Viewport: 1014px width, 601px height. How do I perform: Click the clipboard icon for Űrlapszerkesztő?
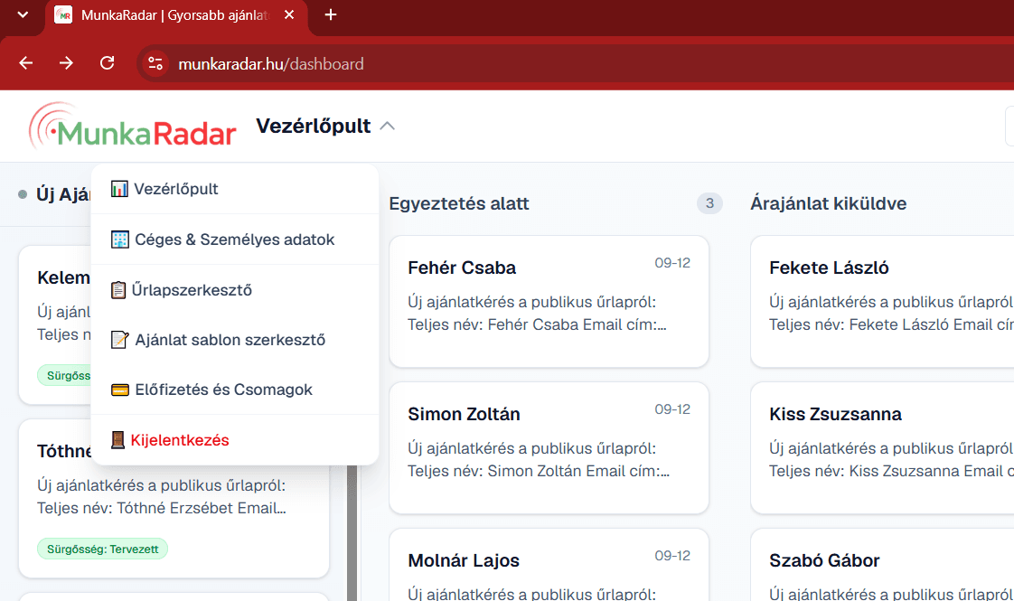pos(118,290)
